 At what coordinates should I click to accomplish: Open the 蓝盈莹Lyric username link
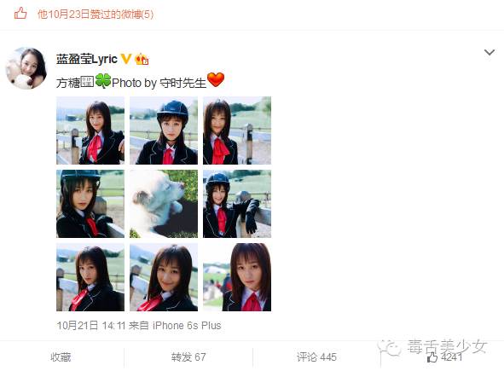[x=87, y=59]
